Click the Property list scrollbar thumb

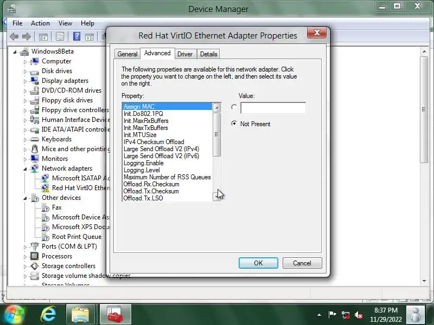coord(216,134)
